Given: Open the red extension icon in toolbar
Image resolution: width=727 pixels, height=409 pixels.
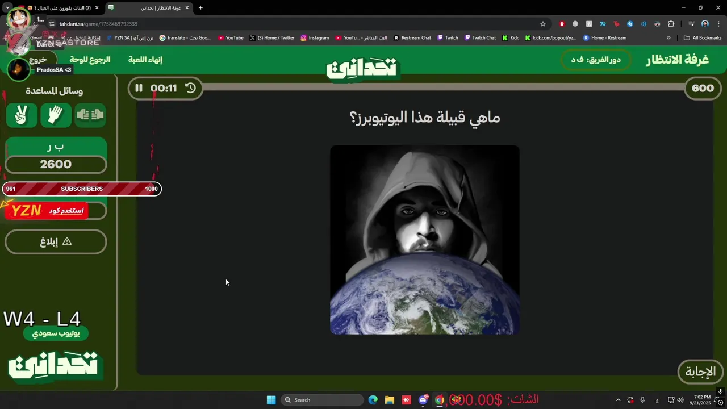Looking at the screenshot, I should click(x=562, y=24).
